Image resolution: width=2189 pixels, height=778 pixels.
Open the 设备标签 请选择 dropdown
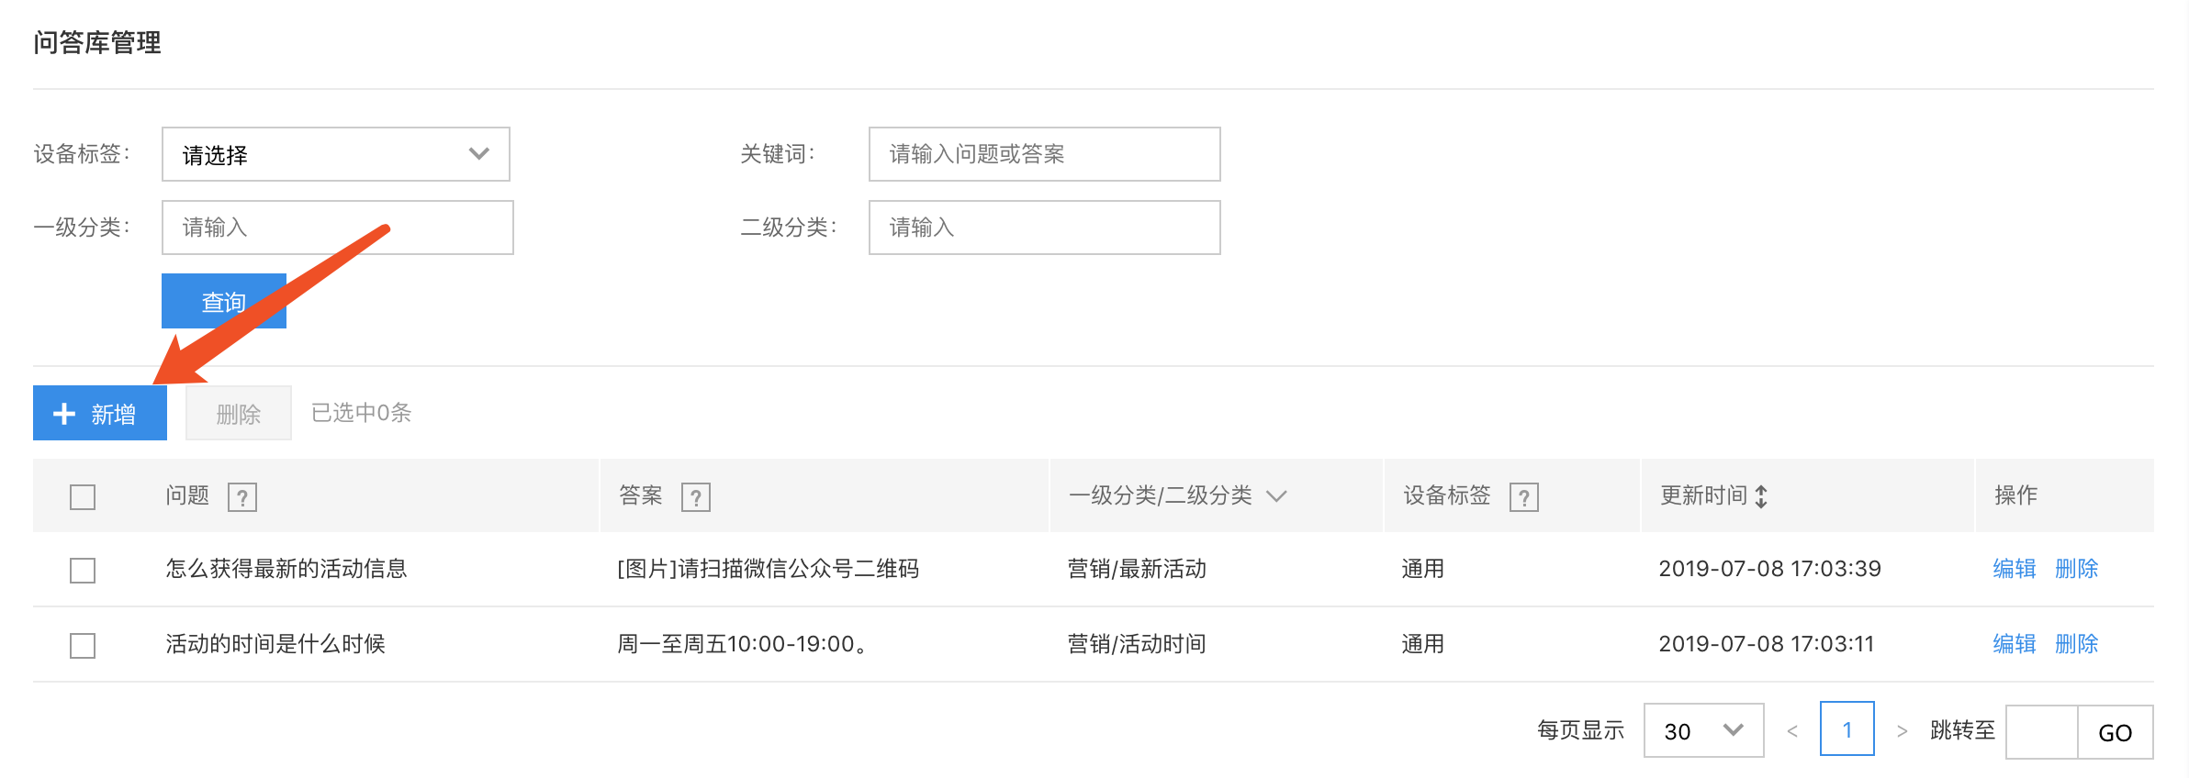pos(336,154)
